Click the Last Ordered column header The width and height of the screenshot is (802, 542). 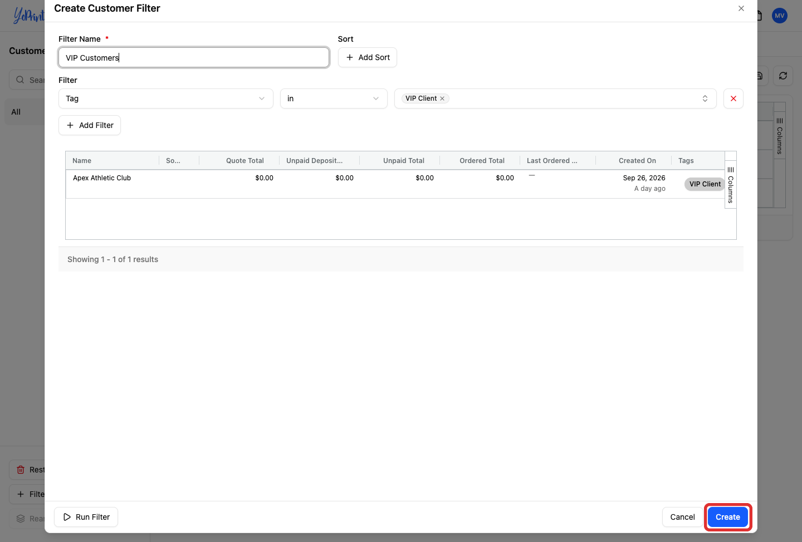pos(552,161)
